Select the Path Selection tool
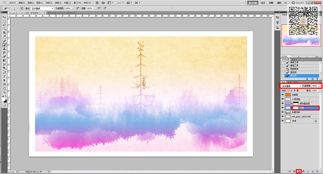The width and height of the screenshot is (323, 174). [x=4, y=80]
